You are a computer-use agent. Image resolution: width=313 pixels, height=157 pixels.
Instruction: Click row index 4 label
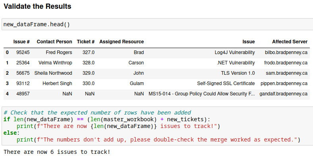(x=7, y=94)
